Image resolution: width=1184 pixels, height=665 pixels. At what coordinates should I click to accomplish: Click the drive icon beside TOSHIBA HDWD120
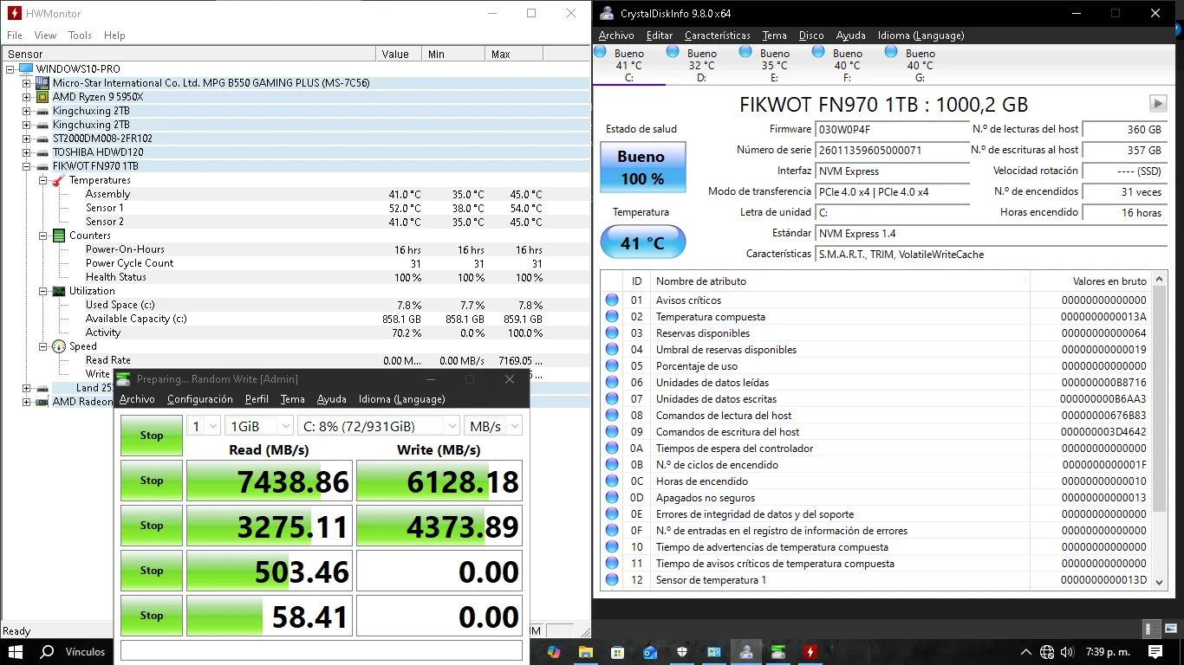coord(42,152)
